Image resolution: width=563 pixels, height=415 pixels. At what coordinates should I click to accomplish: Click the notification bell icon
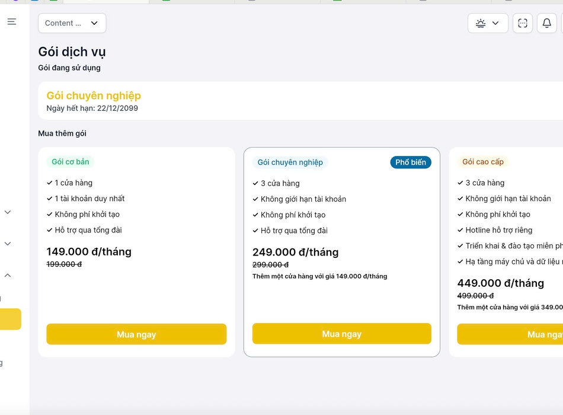(x=546, y=23)
